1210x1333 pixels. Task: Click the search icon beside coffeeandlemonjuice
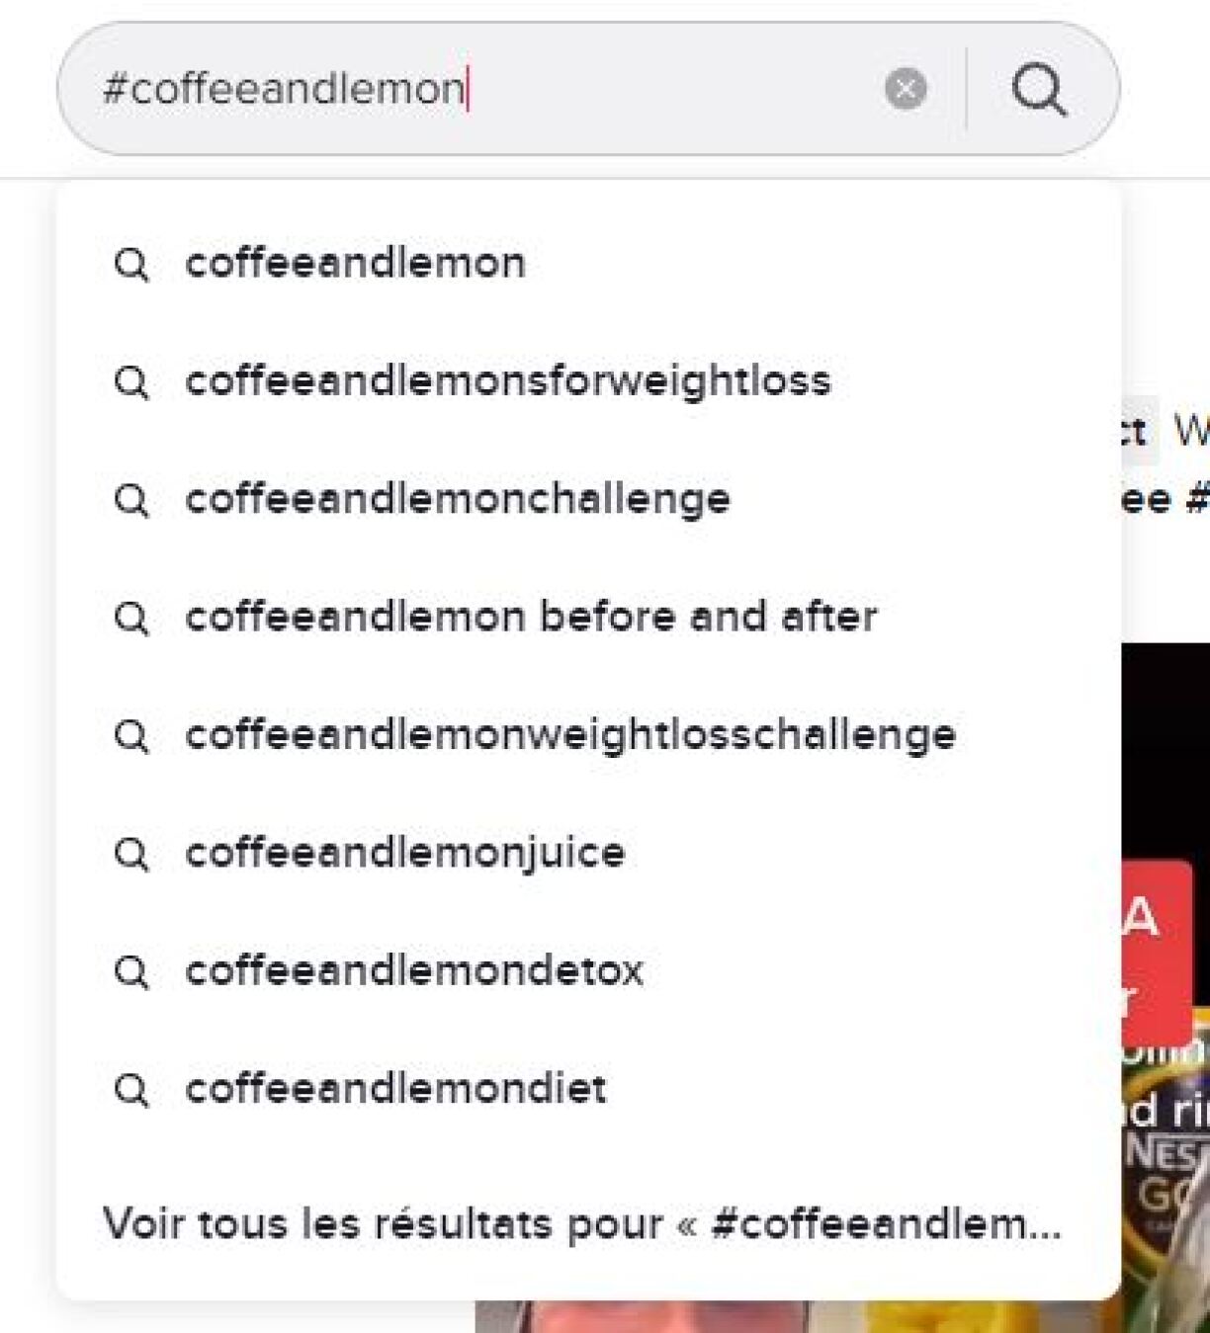coord(133,852)
